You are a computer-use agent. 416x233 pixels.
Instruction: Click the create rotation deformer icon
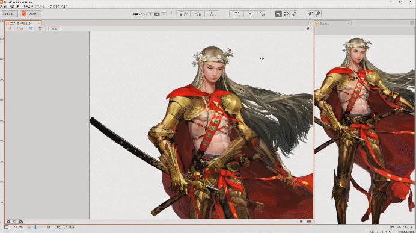250,14
